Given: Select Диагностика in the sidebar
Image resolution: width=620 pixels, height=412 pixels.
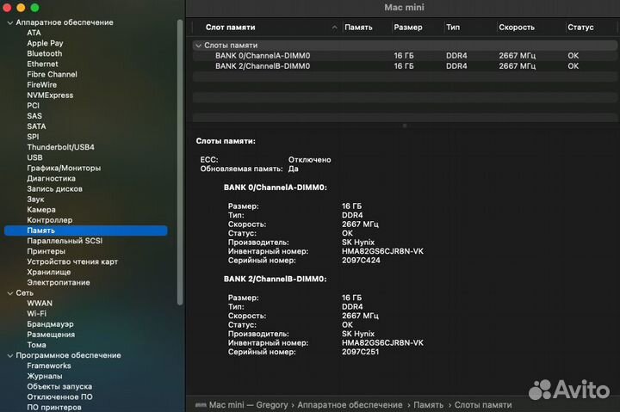Looking at the screenshot, I should point(51,178).
